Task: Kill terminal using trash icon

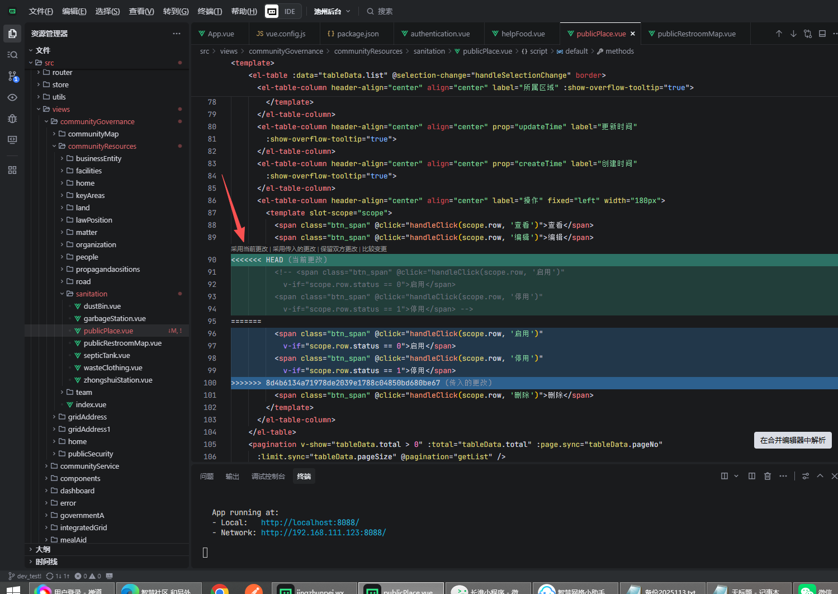Action: coord(768,476)
